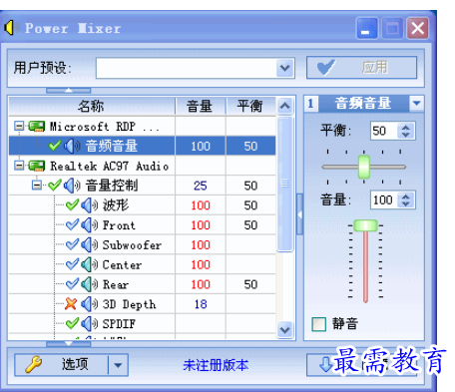Select the Subwoofer row

click(x=142, y=245)
